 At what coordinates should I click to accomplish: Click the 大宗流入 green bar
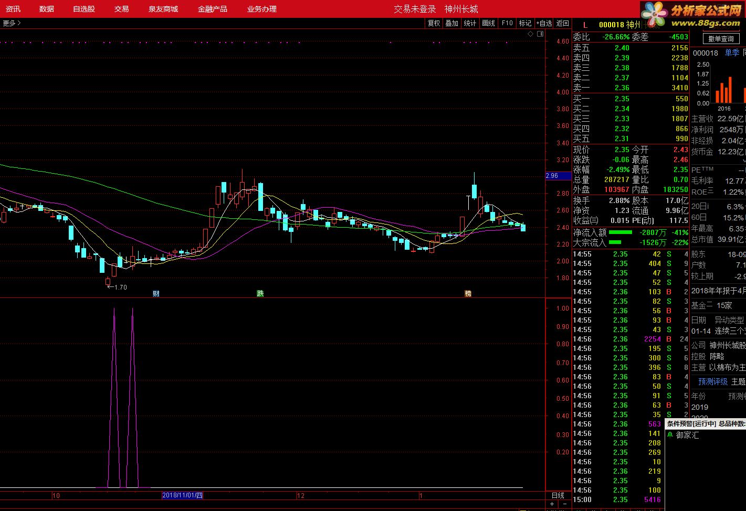pyautogui.click(x=615, y=242)
